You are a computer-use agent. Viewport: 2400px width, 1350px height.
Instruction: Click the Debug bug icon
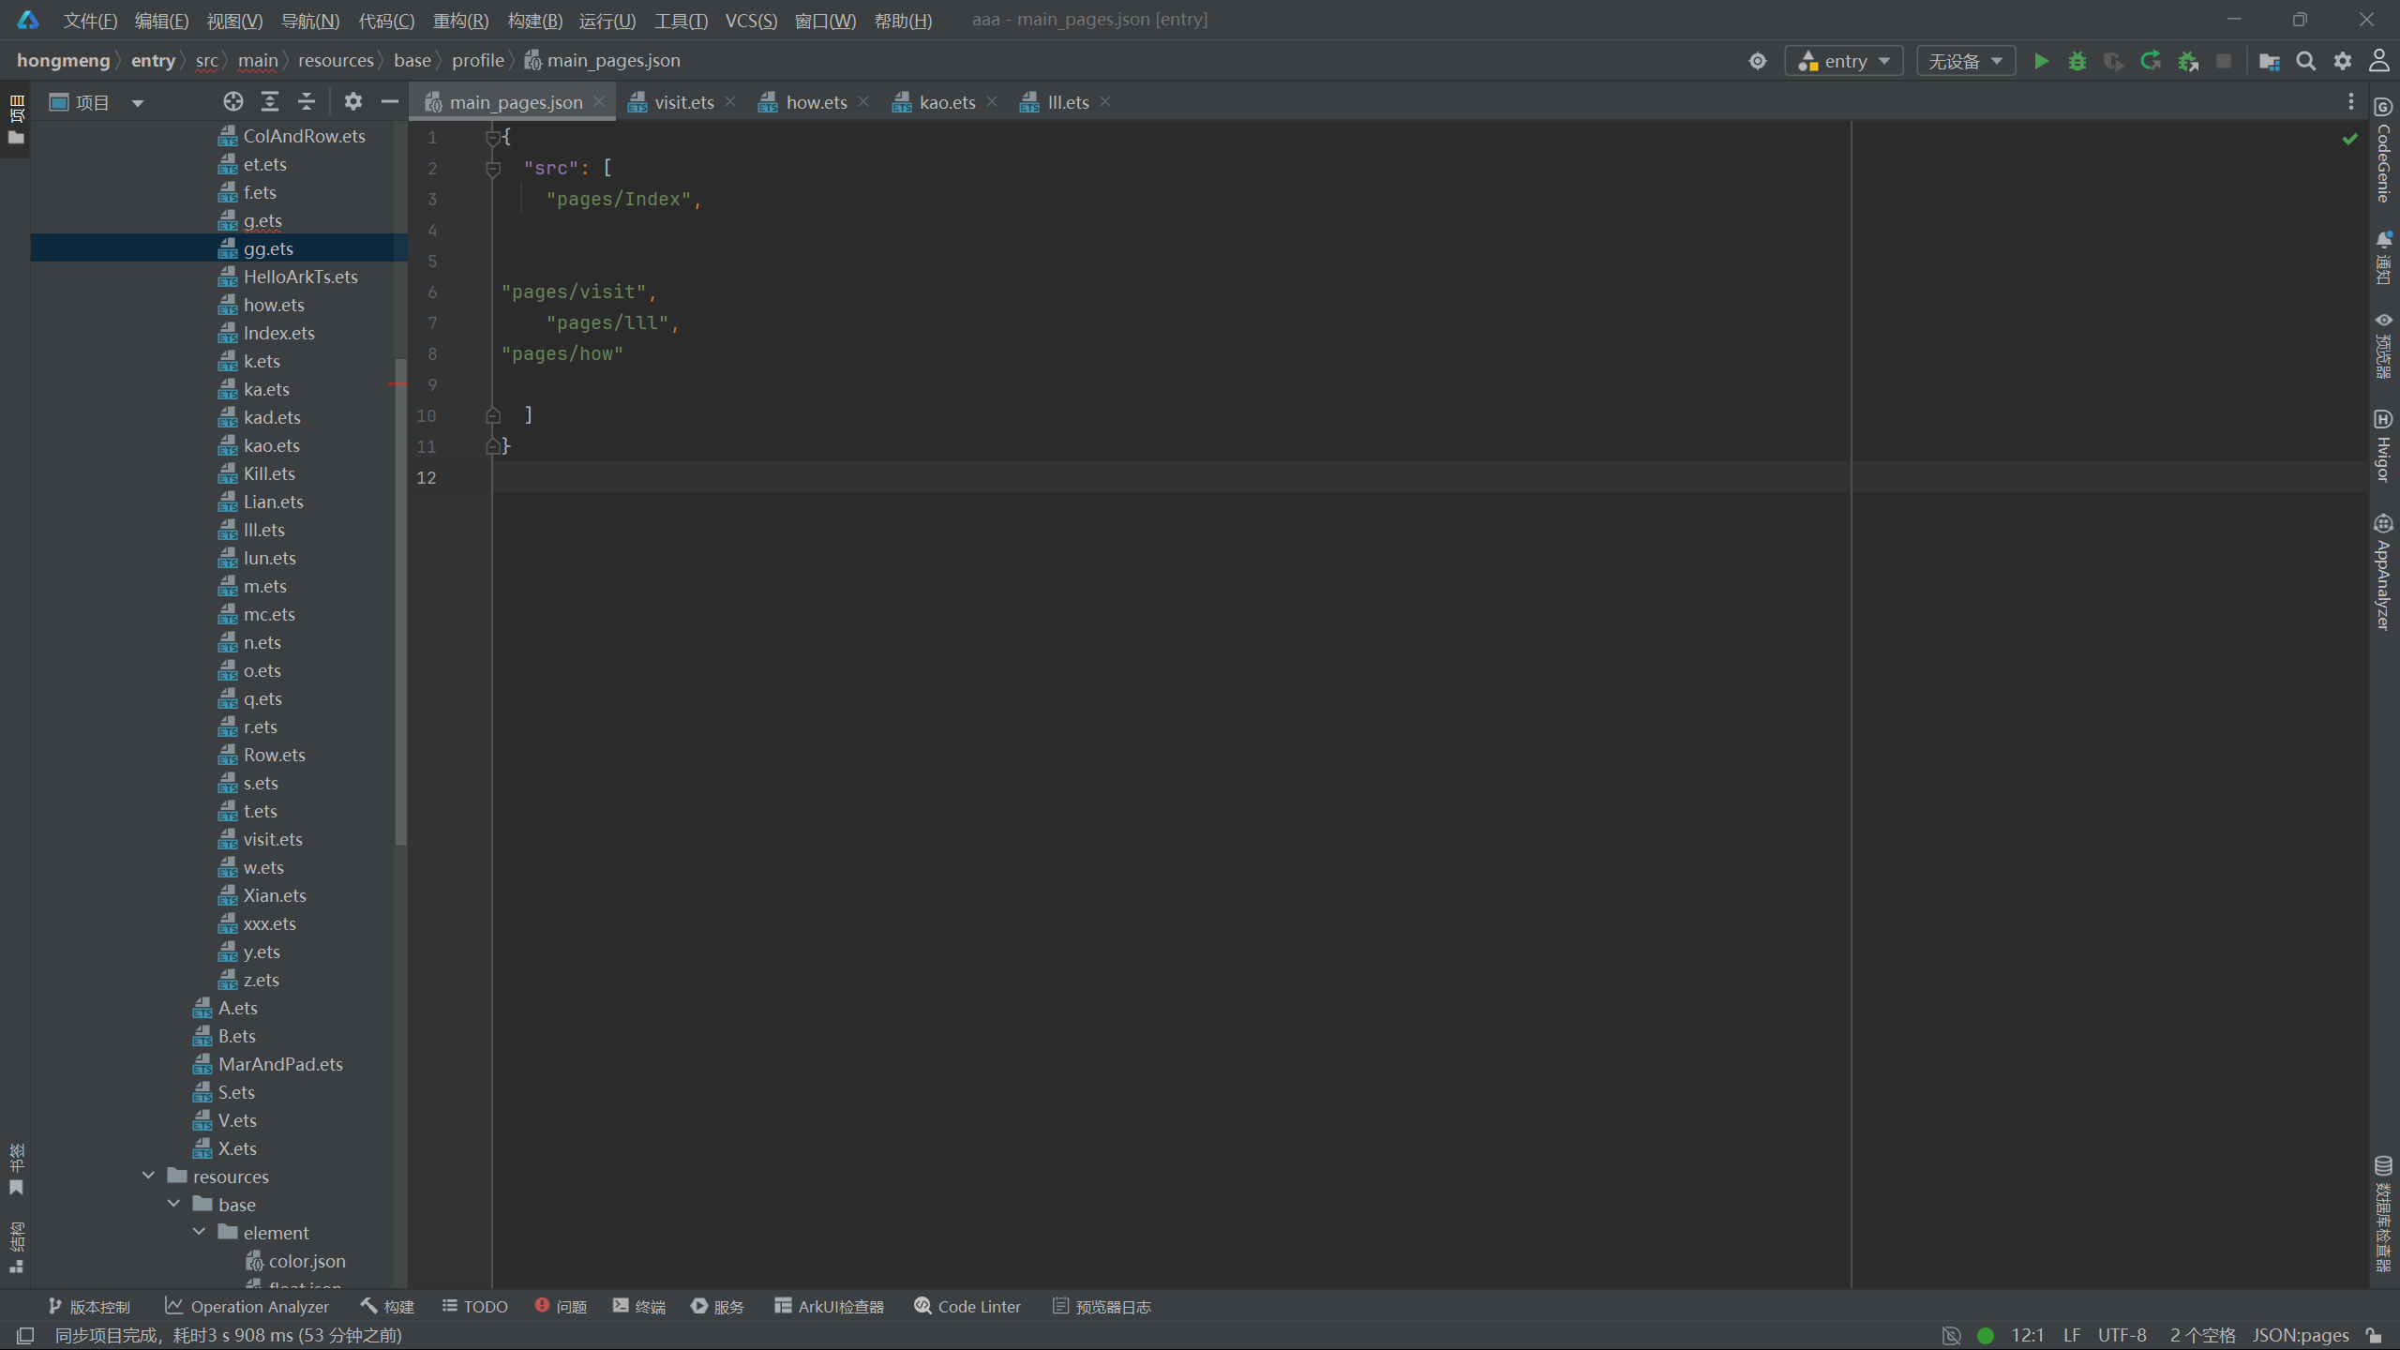pos(2077,61)
